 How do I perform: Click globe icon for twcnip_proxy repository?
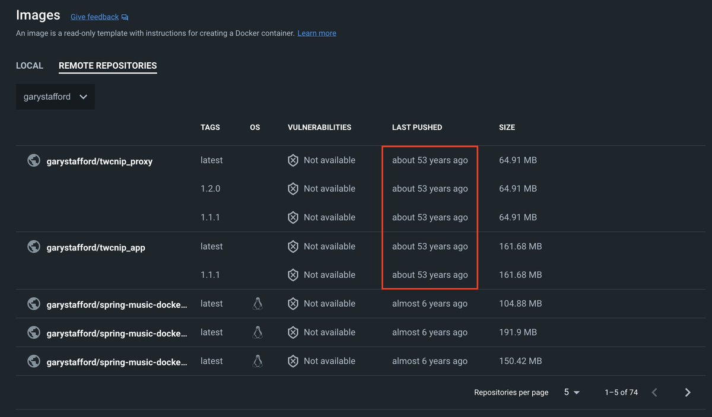tap(34, 160)
